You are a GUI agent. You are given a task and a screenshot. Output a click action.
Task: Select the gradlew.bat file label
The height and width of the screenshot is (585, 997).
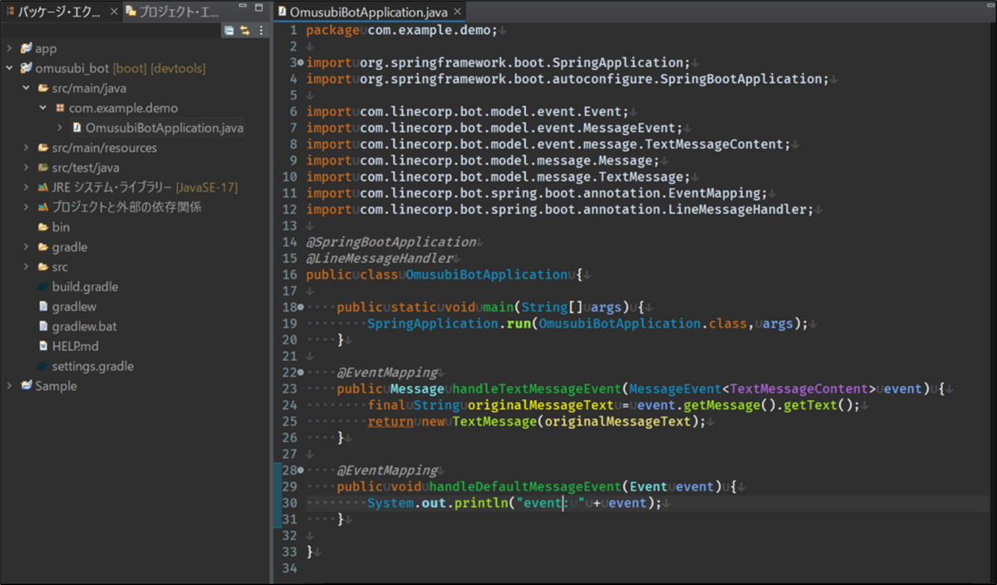(84, 327)
